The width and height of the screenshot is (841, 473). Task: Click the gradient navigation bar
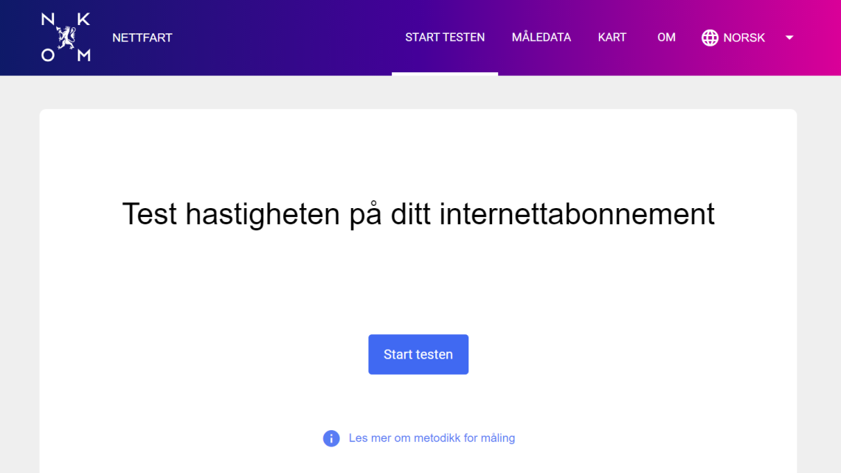click(x=295, y=37)
